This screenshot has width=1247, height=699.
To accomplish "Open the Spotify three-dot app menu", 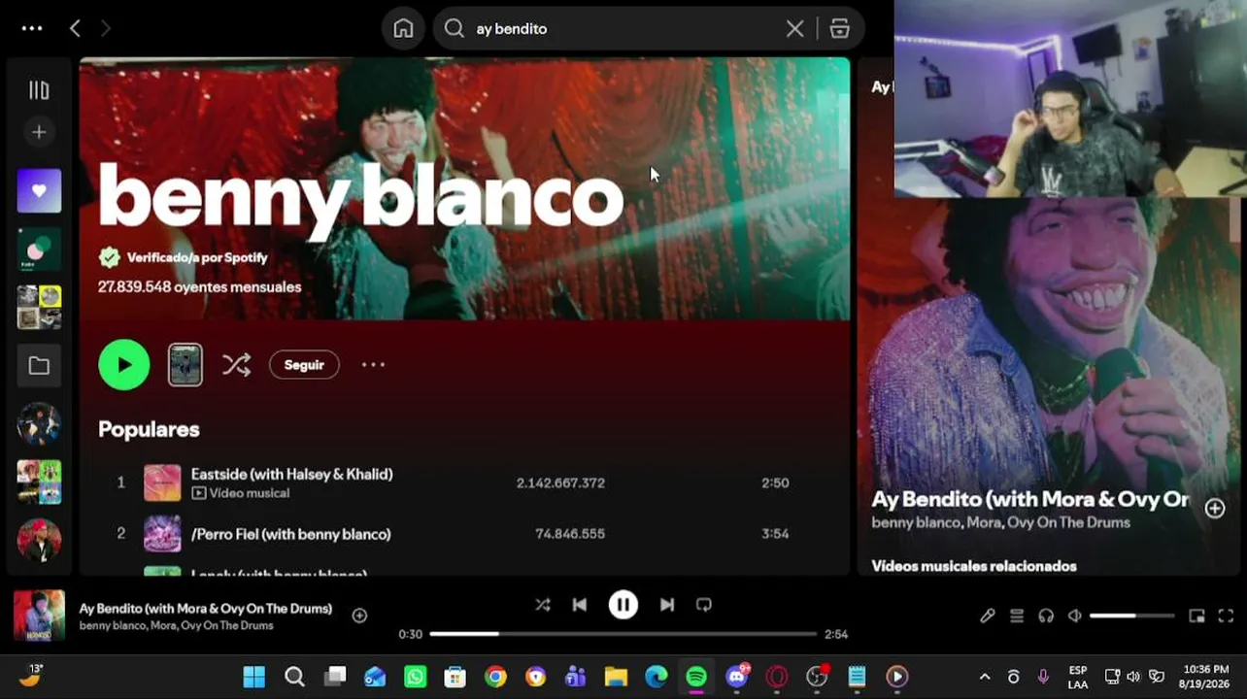I will click(x=32, y=28).
